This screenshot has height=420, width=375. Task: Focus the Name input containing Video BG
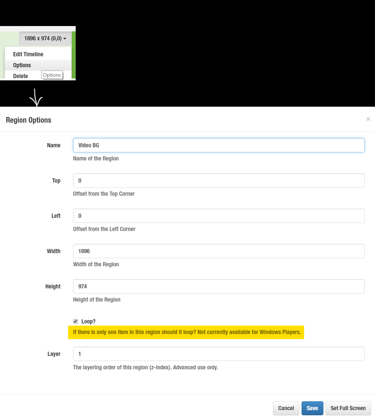(219, 145)
